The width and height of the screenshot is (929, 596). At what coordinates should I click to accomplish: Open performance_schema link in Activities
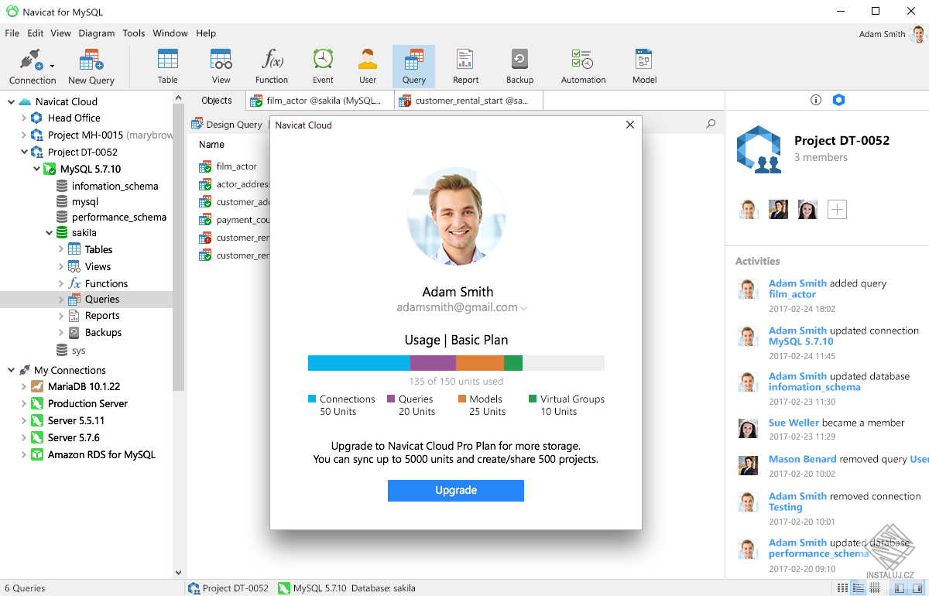point(818,553)
